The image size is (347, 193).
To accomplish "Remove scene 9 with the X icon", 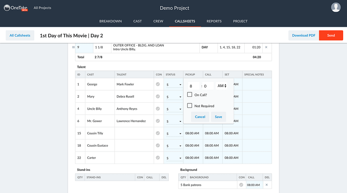I will pos(266,47).
